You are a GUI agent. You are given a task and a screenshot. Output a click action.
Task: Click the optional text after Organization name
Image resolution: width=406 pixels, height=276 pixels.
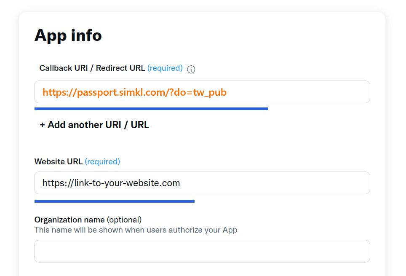124,220
